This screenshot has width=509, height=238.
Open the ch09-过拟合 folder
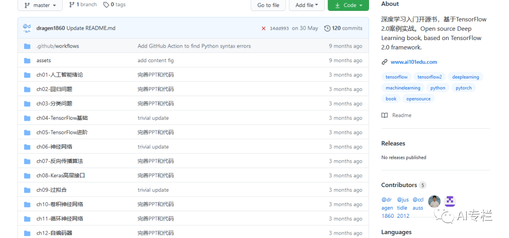[52, 190]
